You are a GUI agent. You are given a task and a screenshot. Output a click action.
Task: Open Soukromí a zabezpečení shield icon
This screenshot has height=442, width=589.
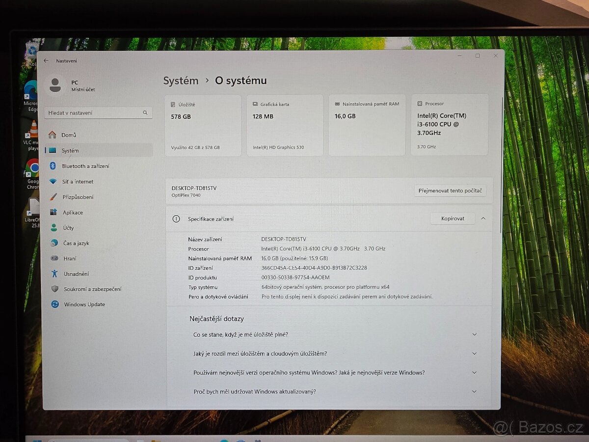[x=55, y=289]
